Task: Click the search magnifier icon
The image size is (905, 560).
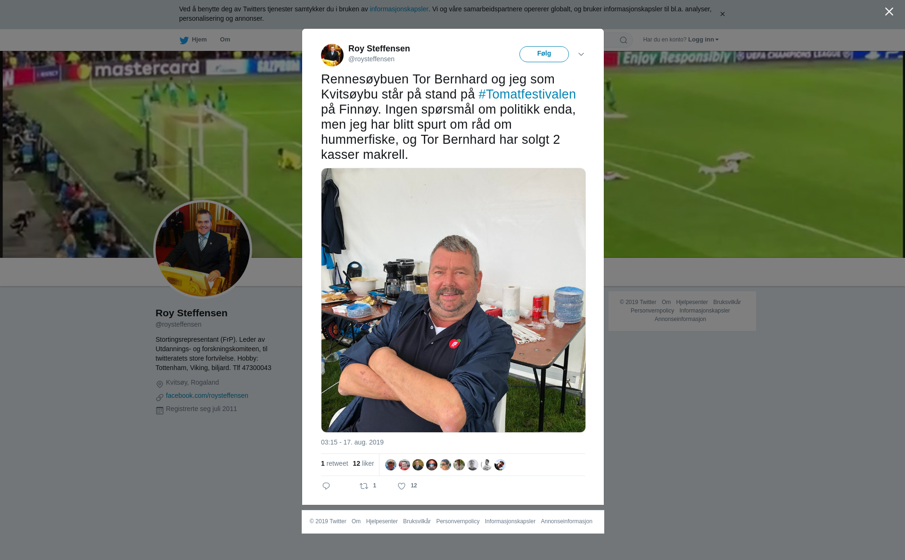Action: (x=624, y=40)
